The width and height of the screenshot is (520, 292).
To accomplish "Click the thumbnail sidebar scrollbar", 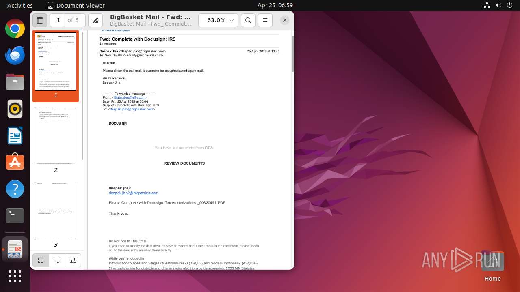I will 83,96.
